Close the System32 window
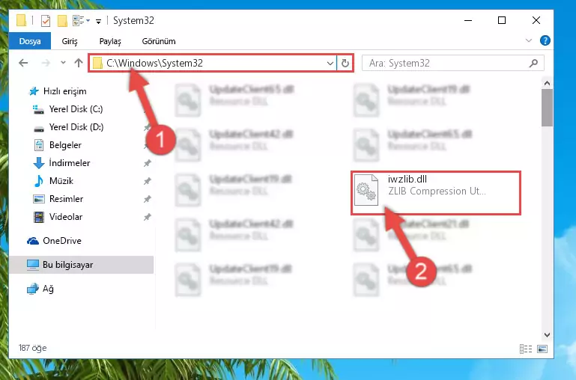This screenshot has height=380, width=576. (x=536, y=20)
